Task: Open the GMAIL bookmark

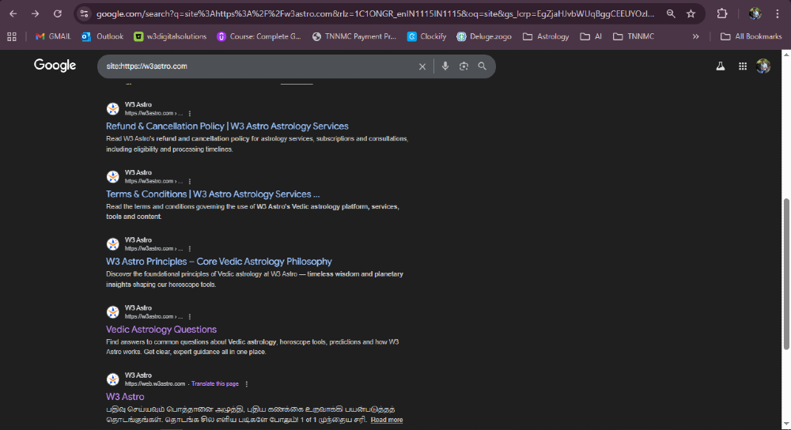Action: [x=53, y=36]
